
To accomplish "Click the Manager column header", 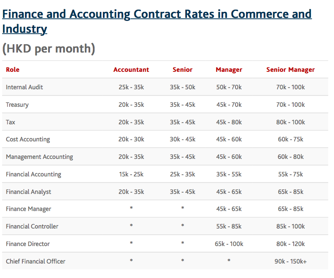I will click(x=229, y=70).
